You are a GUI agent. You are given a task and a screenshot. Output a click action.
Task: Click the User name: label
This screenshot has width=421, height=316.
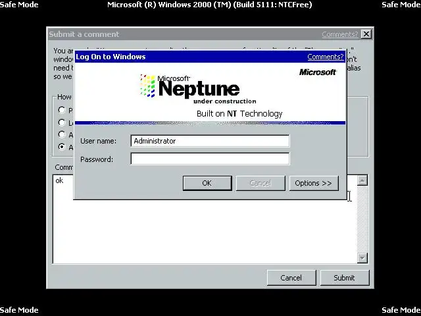point(98,141)
